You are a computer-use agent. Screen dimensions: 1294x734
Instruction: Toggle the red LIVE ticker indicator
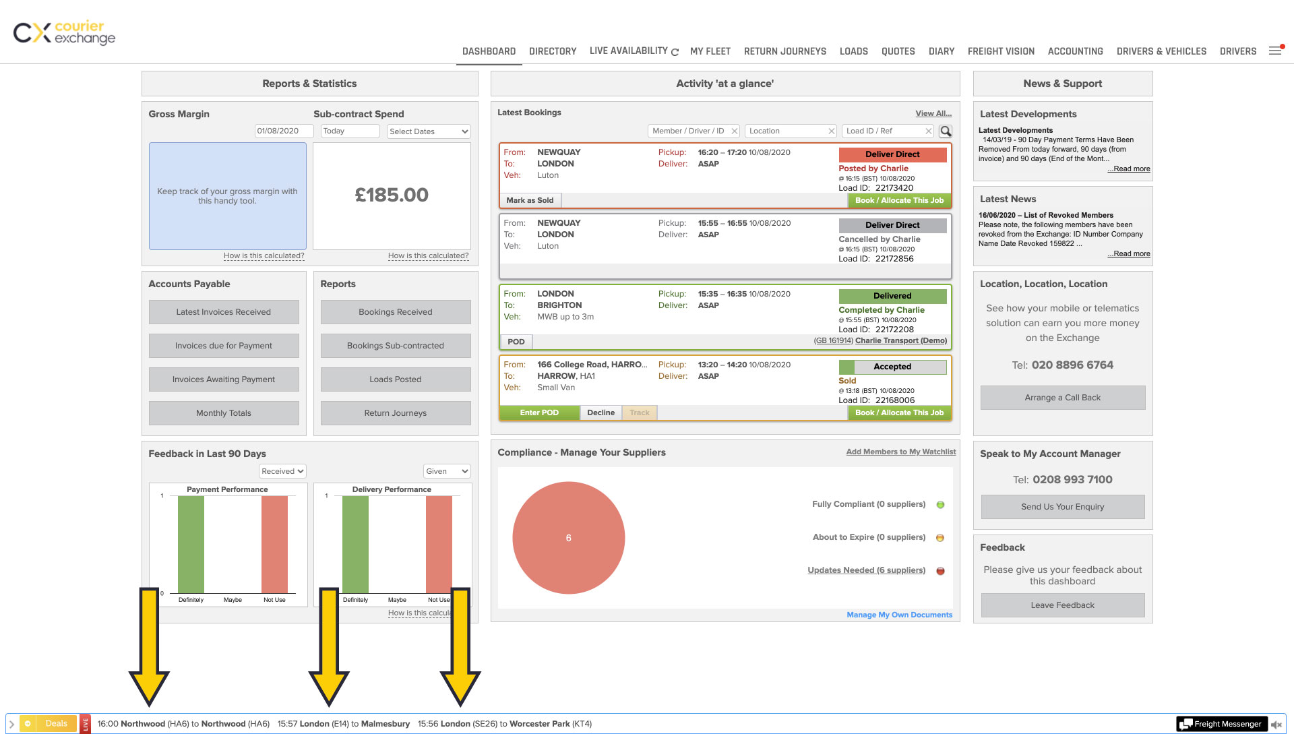tap(85, 724)
